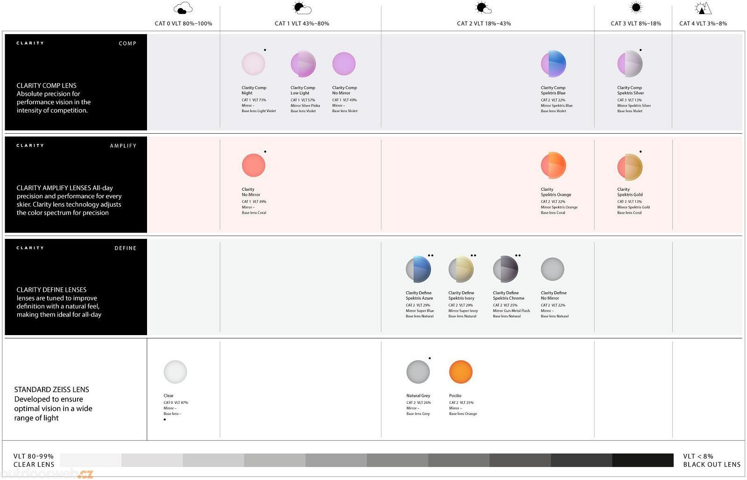Screen dimensions: 747x480
Task: Choose the Clarity Spektris Gold lens swatch
Action: coord(630,167)
